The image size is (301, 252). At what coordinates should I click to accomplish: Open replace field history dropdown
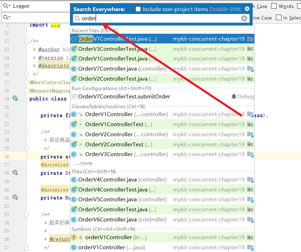click(7, 17)
